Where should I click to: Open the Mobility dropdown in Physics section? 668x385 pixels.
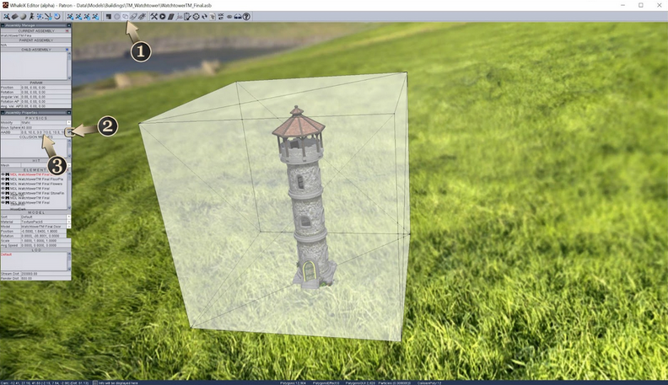68,122
